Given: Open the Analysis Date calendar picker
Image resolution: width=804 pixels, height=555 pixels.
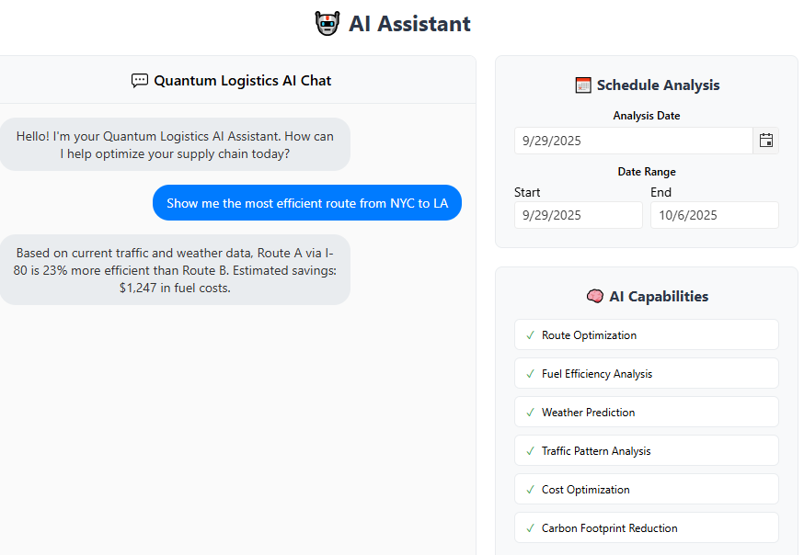Looking at the screenshot, I should [765, 141].
